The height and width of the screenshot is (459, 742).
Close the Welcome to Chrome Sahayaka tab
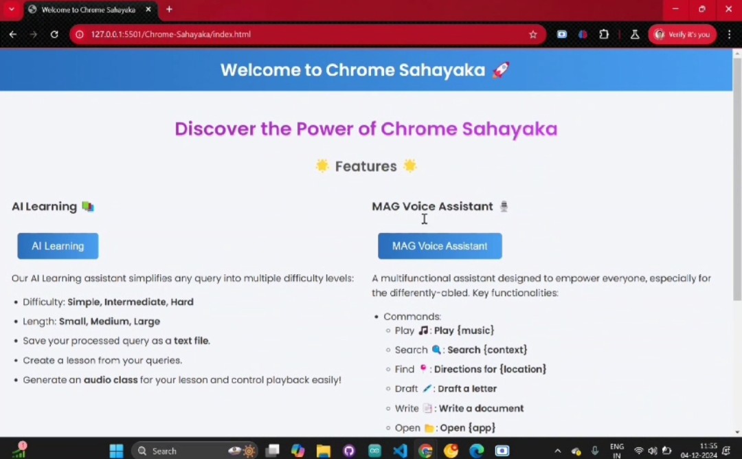(x=148, y=10)
